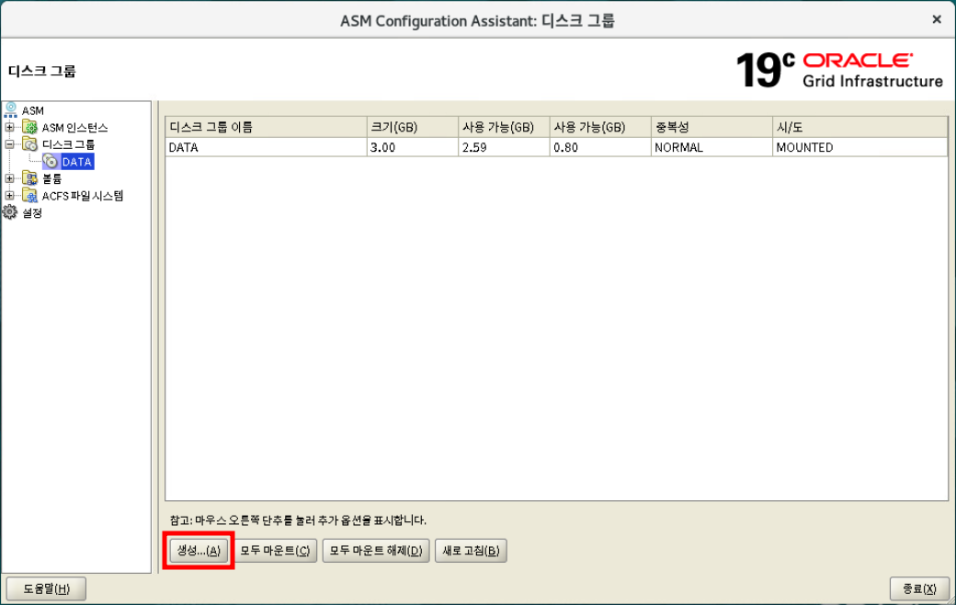Select ASM 인스턴스 in the tree

point(74,128)
